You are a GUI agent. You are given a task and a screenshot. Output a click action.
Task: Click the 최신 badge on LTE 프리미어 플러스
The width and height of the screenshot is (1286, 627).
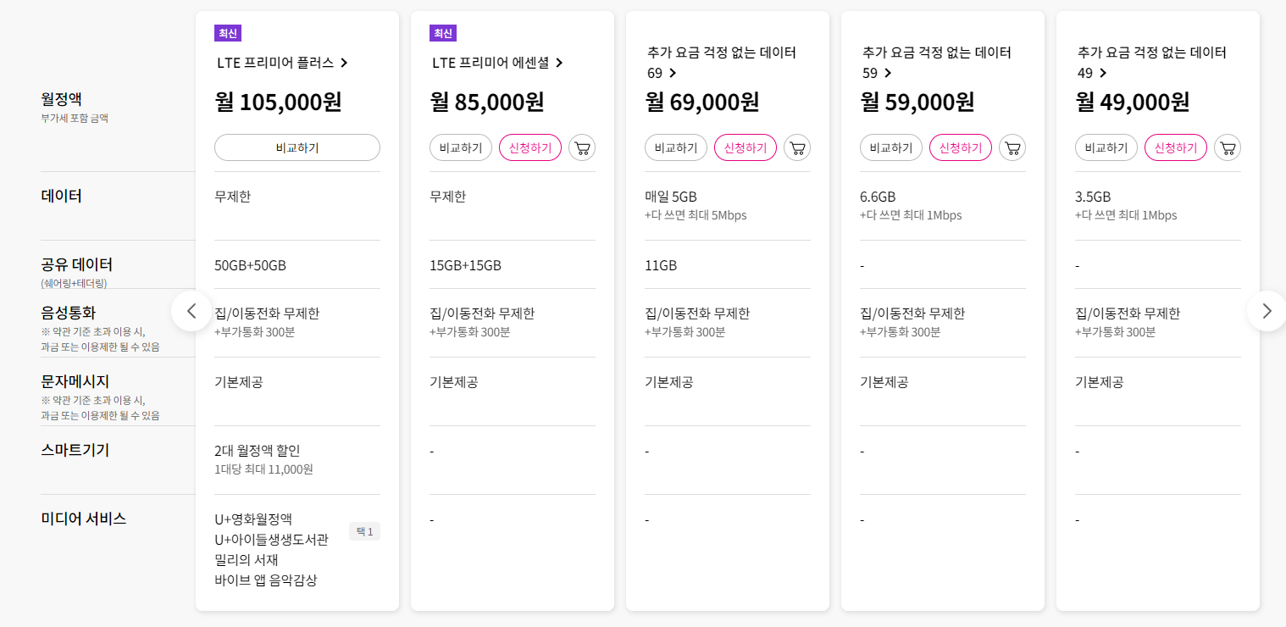coord(228,33)
